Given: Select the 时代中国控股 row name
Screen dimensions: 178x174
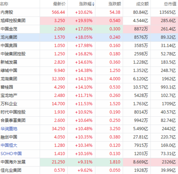Looking at the screenshot, I should (x=13, y=112).
